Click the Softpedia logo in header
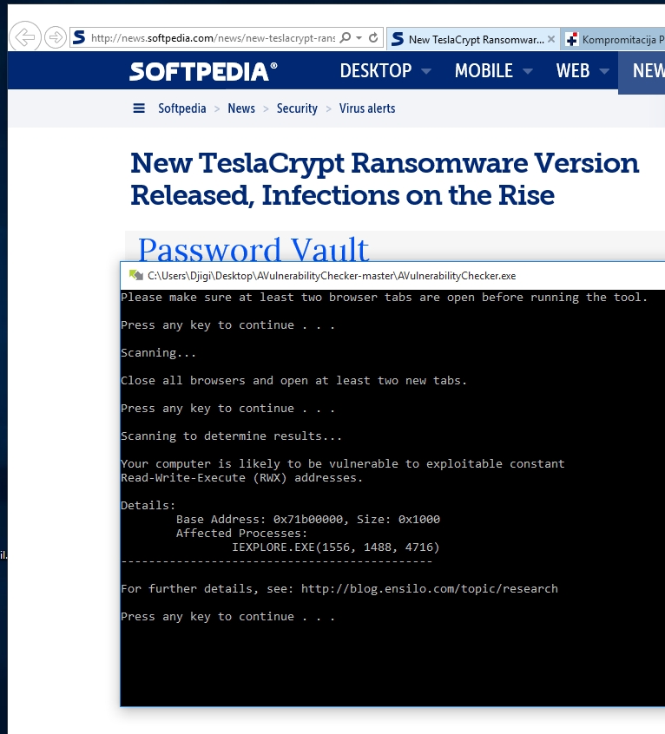The image size is (665, 734). (203, 71)
